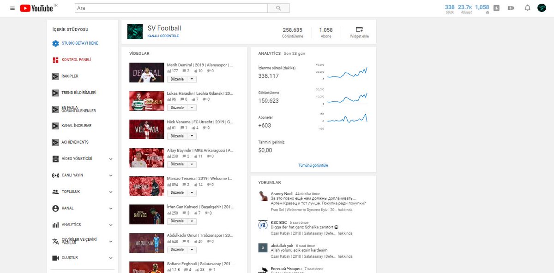Open Düzenle dropdown arrow for Lukas Haraslin video

coord(192,108)
